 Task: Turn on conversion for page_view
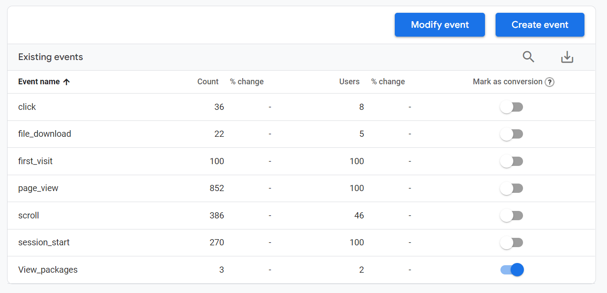tap(512, 188)
